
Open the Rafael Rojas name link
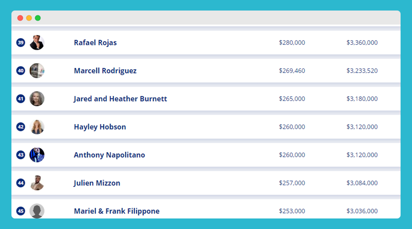click(95, 43)
